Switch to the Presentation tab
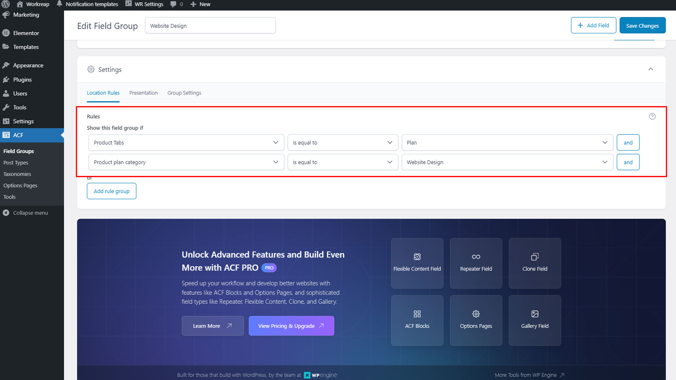676x380 pixels. coord(143,93)
